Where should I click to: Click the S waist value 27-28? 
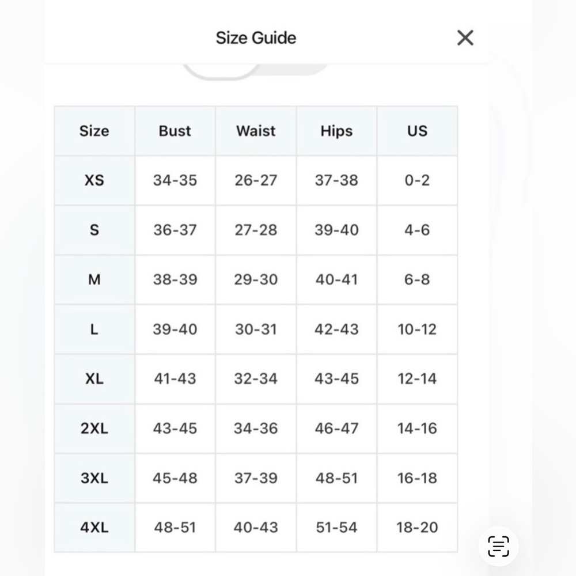point(256,230)
